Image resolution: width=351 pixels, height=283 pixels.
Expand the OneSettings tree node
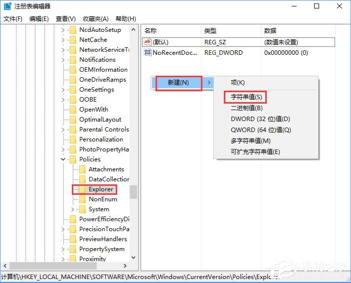(63, 90)
